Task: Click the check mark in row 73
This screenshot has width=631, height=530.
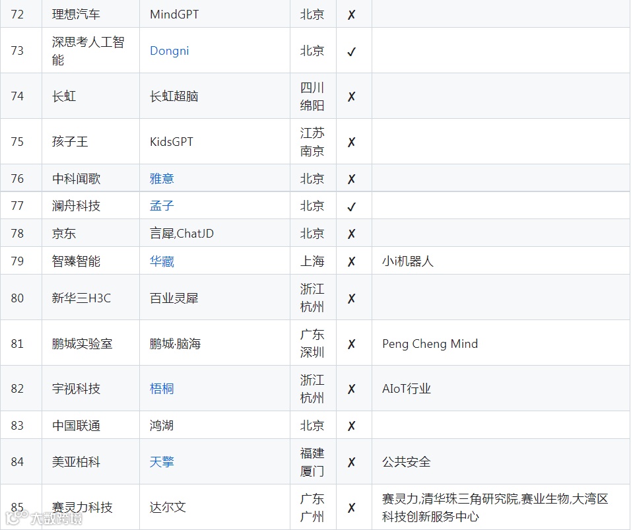Action: 351,51
